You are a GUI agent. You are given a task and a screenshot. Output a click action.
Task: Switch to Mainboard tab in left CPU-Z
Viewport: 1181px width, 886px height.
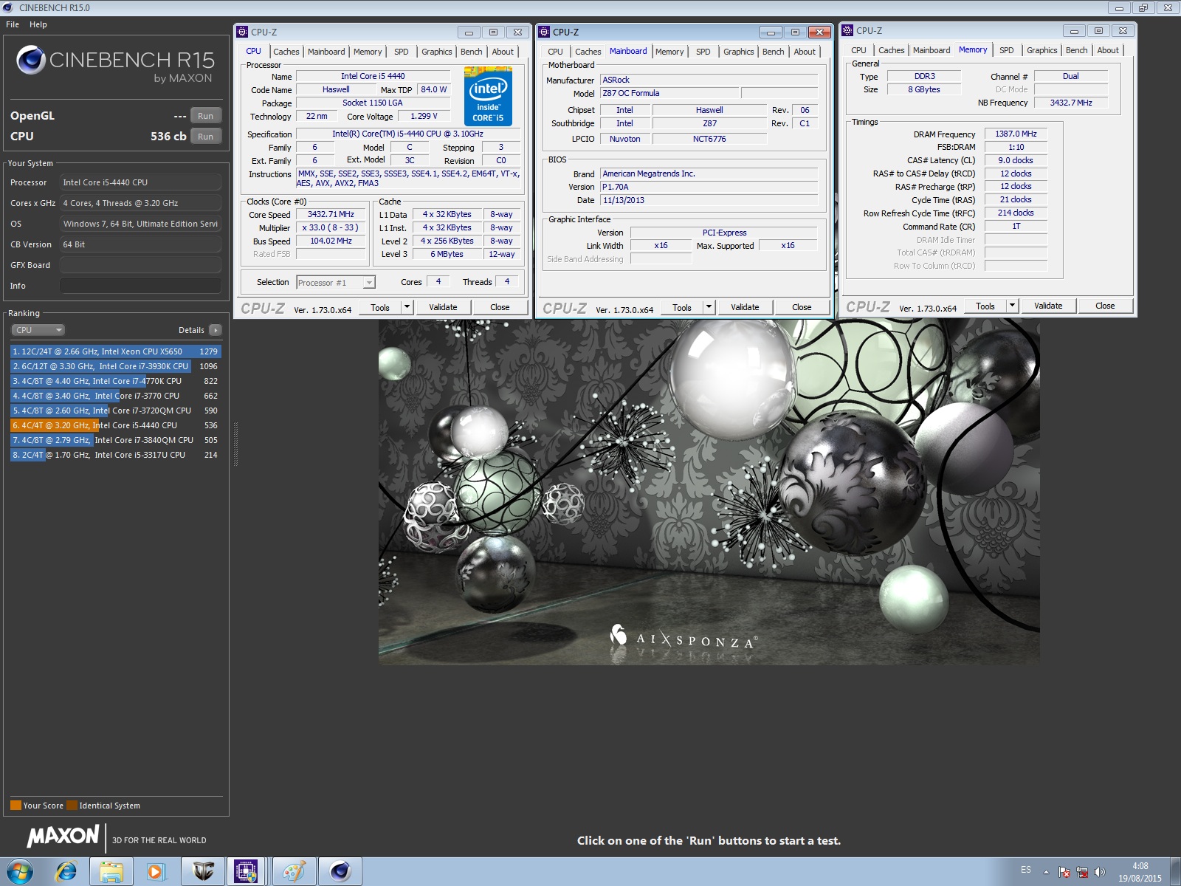click(326, 52)
